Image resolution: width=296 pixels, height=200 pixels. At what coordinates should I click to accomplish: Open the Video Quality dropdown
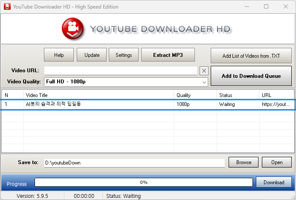coord(126,82)
